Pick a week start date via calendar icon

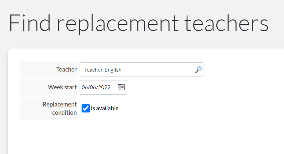click(x=121, y=87)
